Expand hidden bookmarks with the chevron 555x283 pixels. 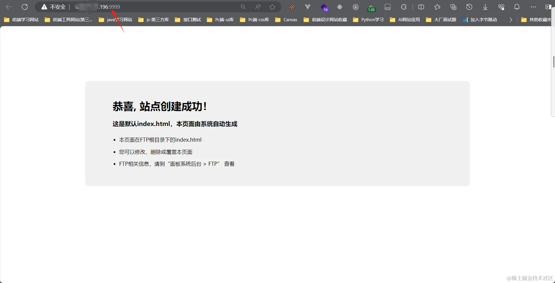click(x=511, y=20)
